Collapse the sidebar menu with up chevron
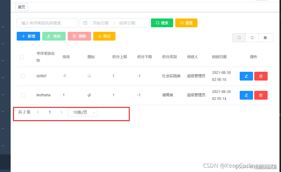Image resolution: width=281 pixels, height=172 pixels. (3, 146)
